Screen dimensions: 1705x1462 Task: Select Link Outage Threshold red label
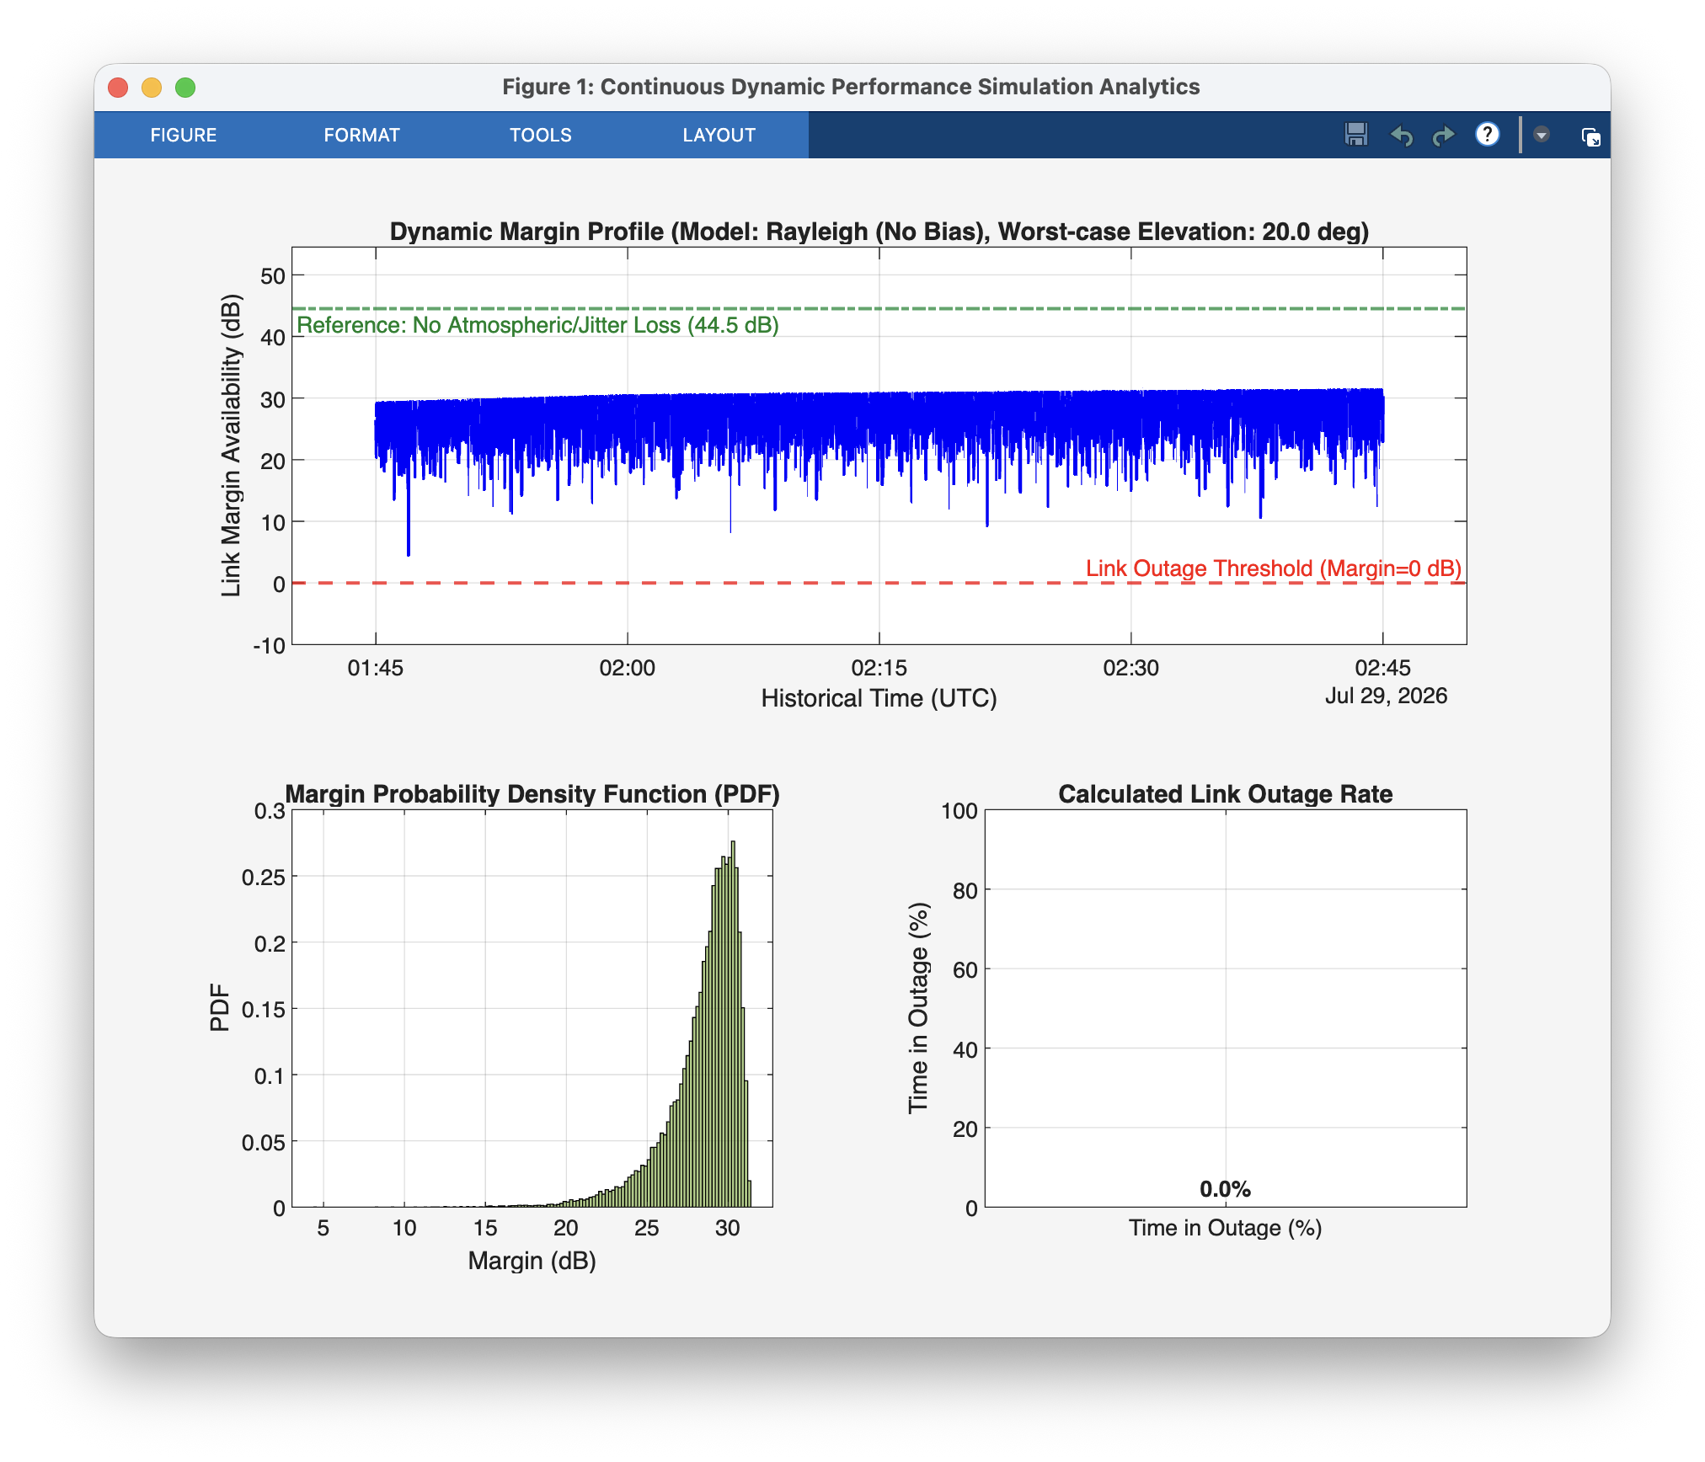click(1273, 568)
